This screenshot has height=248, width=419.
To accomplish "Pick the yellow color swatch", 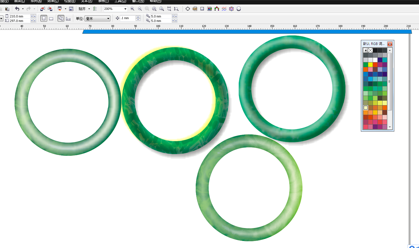I will (x=370, y=65).
